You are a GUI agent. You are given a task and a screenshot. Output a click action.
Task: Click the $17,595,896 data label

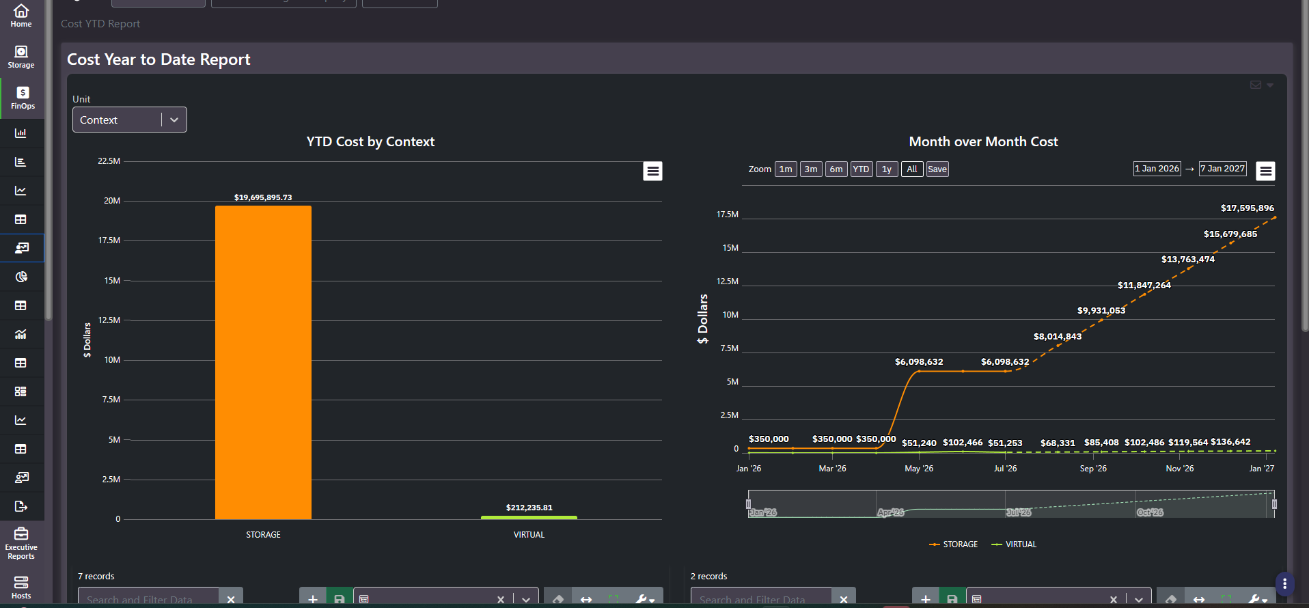tap(1248, 208)
